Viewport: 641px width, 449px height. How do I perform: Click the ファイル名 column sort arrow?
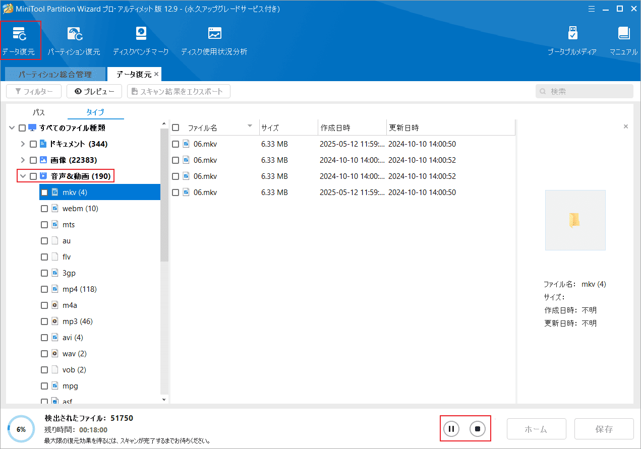tap(250, 126)
